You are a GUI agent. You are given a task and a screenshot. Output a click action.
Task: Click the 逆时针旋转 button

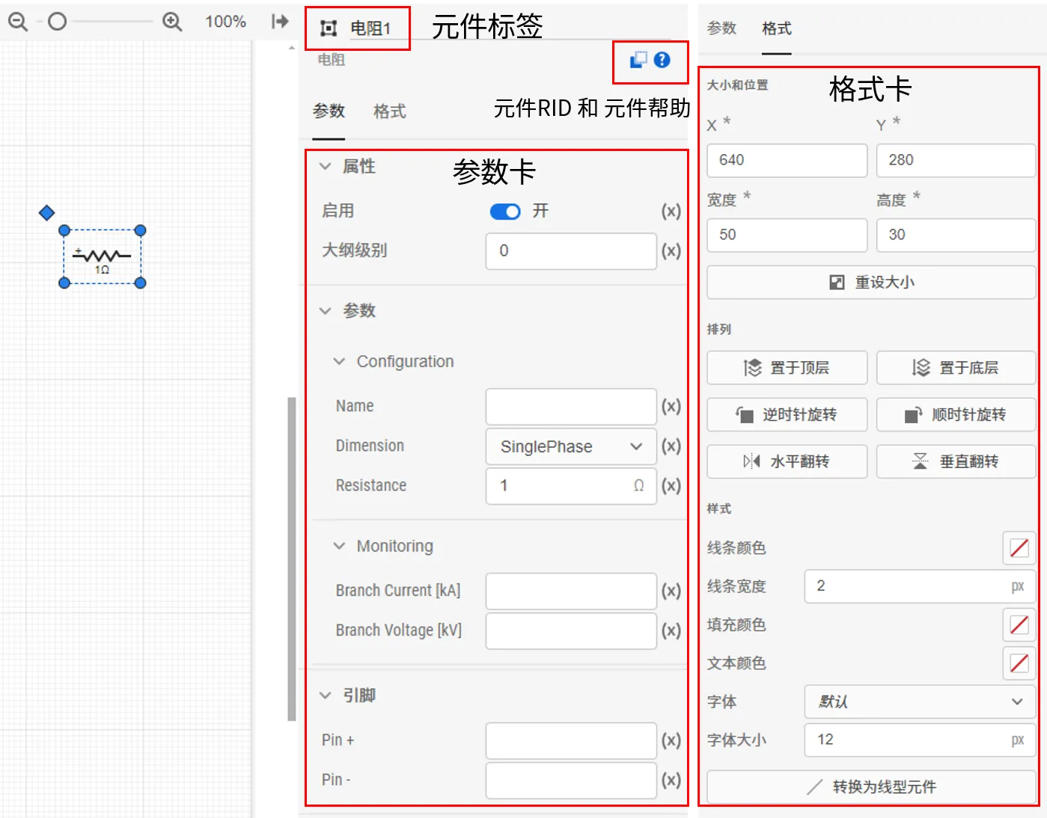(x=787, y=415)
